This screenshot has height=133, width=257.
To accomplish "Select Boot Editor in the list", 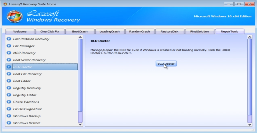I will tap(42, 81).
